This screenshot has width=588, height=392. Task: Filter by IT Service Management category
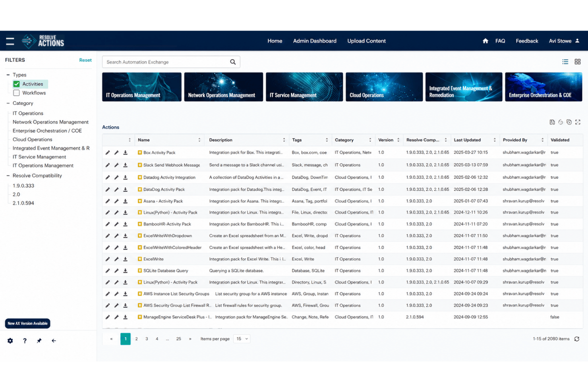39,157
